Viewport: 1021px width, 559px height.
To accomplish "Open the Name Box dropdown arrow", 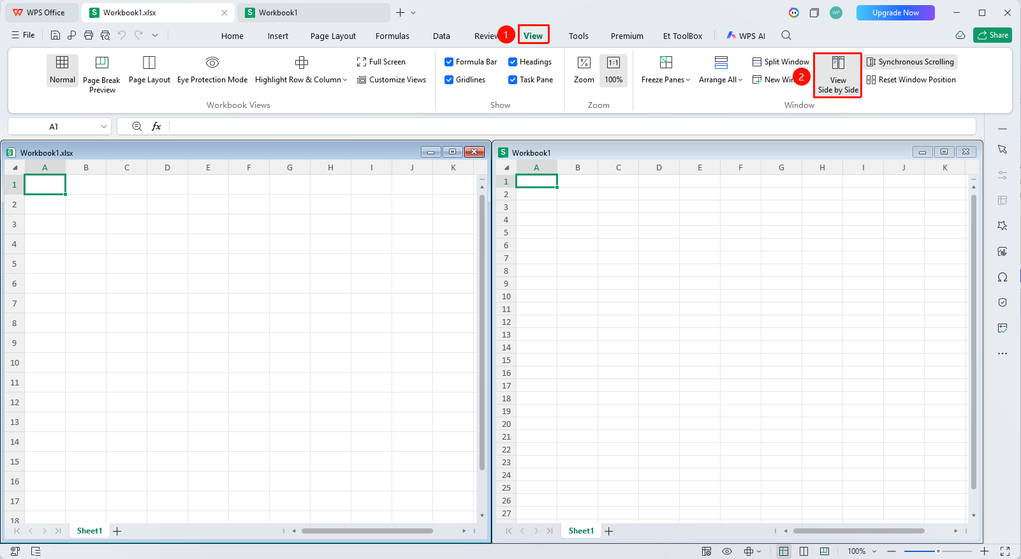I will (104, 126).
